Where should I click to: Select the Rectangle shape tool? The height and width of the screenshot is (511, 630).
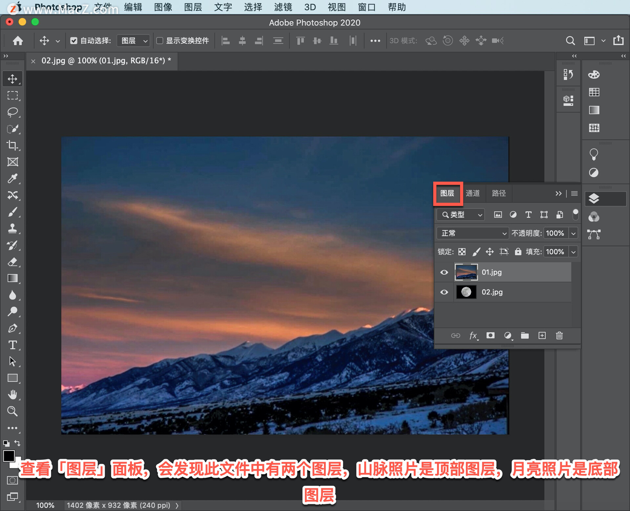pos(12,378)
